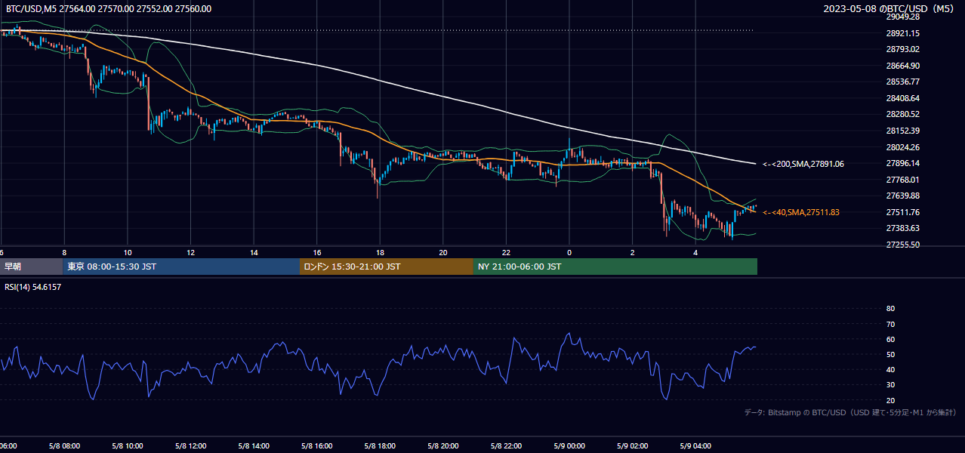Click the hour tick 20 under the price chart
This screenshot has height=453, width=965.
click(443, 252)
